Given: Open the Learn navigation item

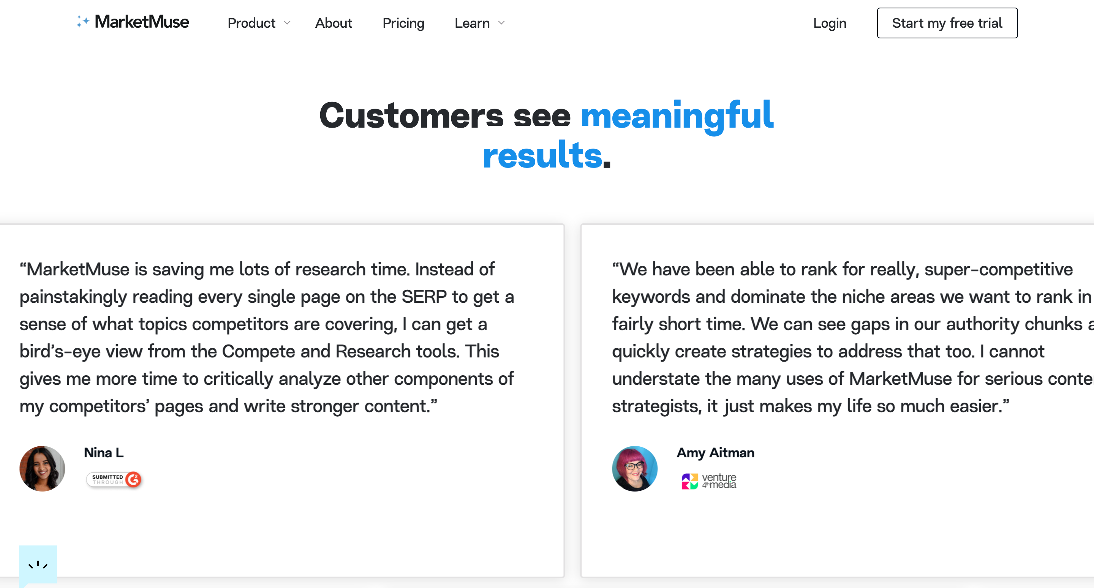Looking at the screenshot, I should click(472, 23).
